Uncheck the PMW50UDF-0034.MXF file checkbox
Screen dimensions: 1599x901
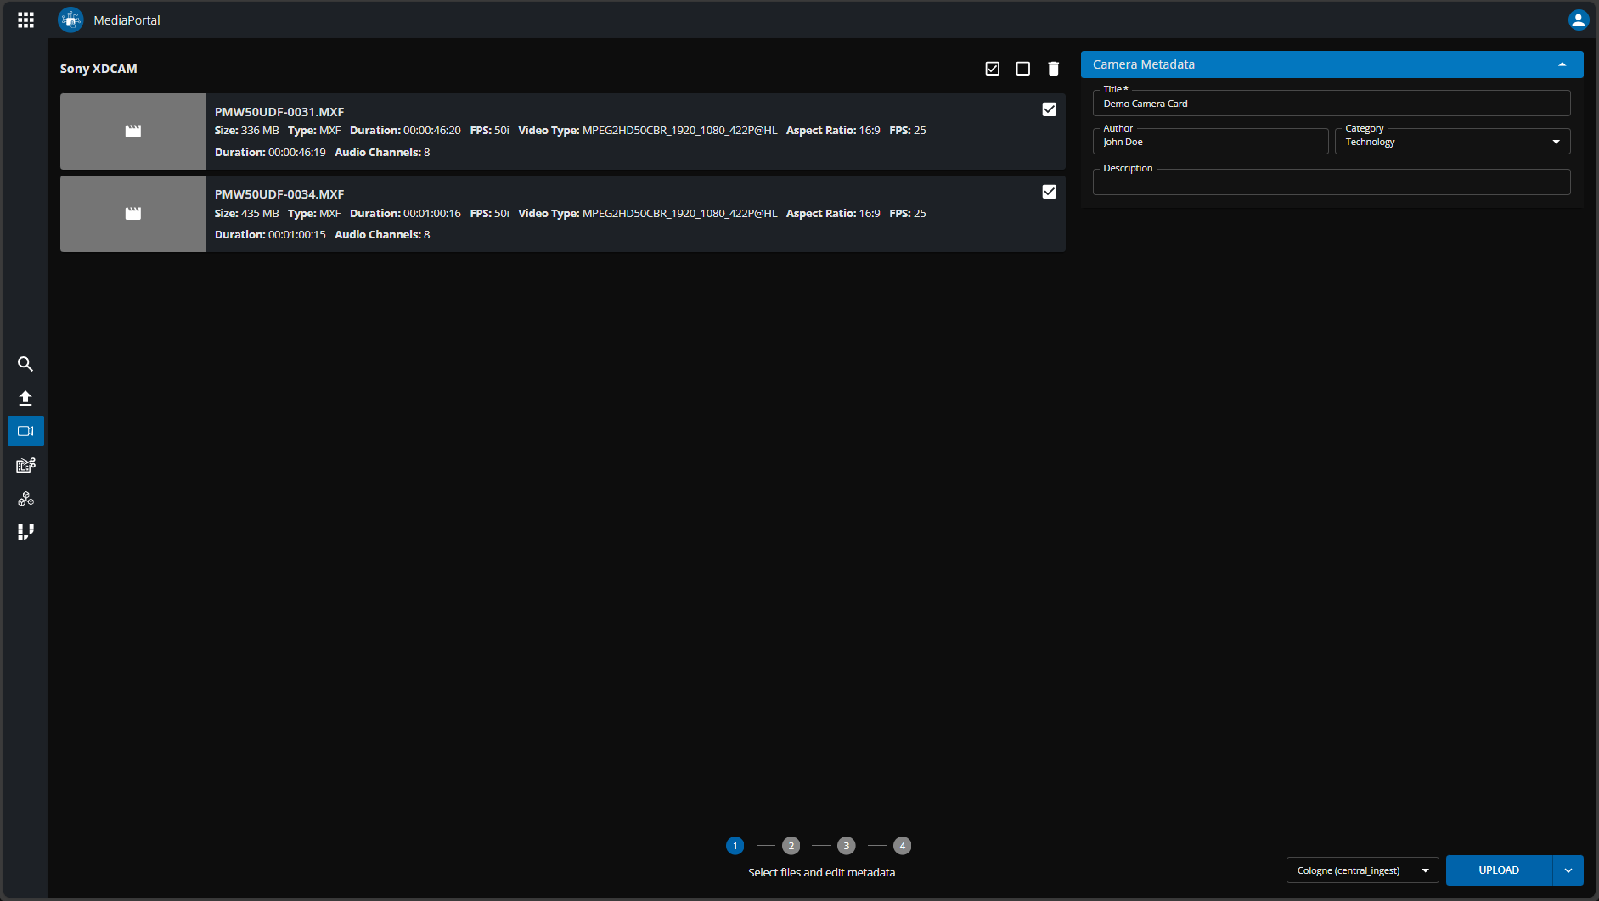(1049, 192)
